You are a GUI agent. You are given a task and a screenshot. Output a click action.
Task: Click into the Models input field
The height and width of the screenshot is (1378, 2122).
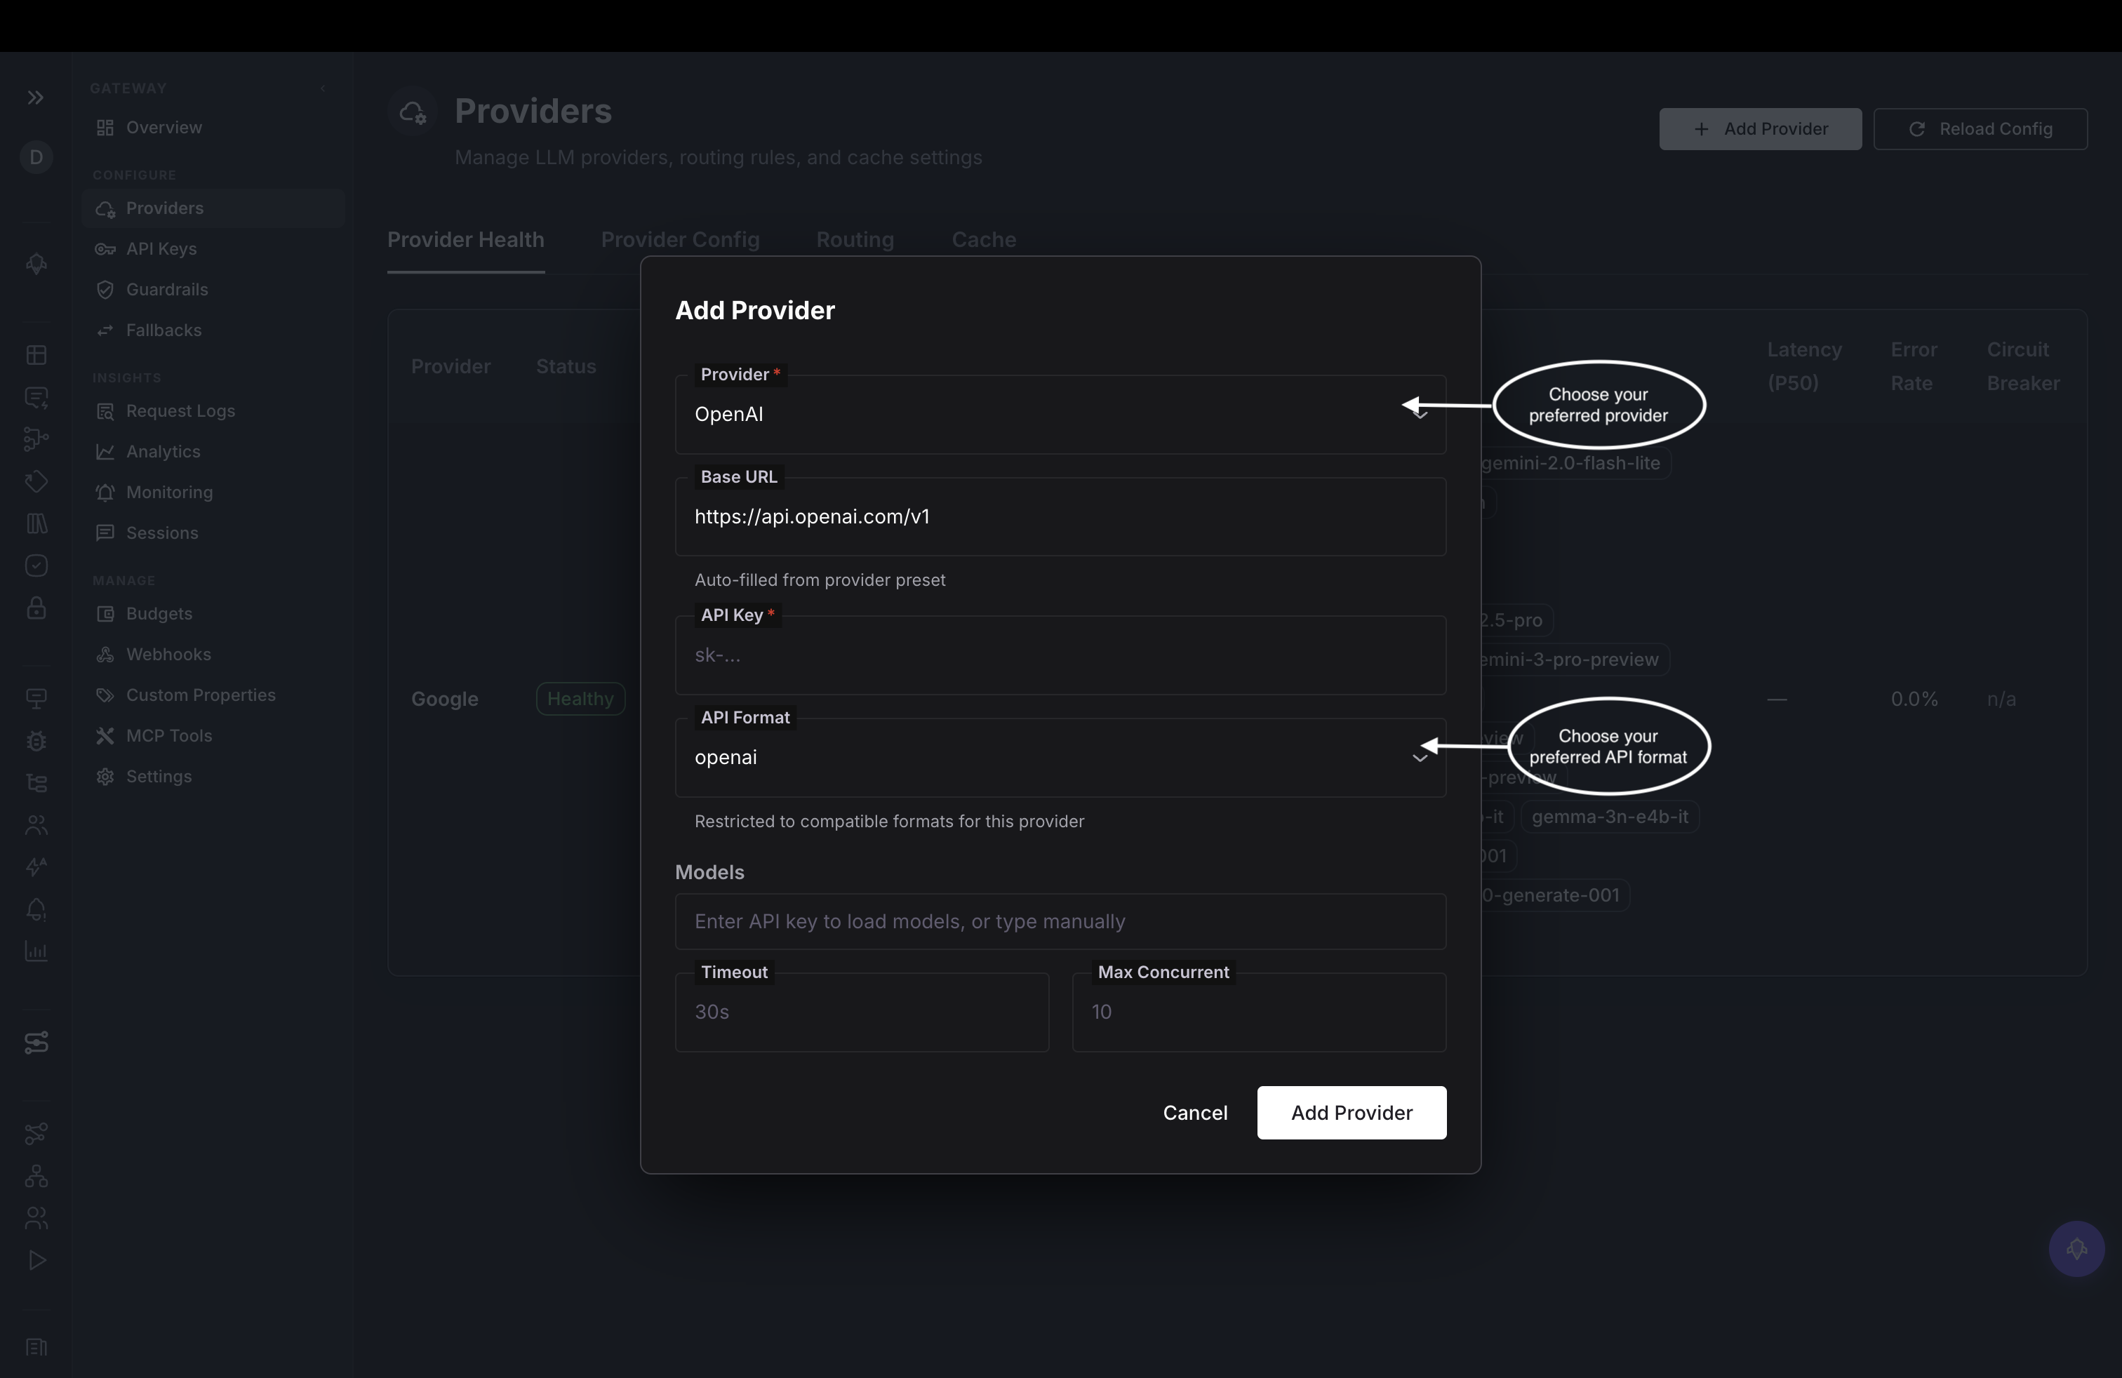click(1060, 922)
